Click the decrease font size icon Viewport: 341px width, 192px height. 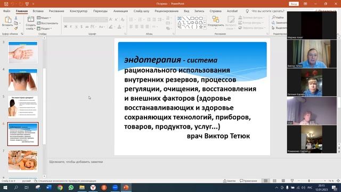click(117, 19)
